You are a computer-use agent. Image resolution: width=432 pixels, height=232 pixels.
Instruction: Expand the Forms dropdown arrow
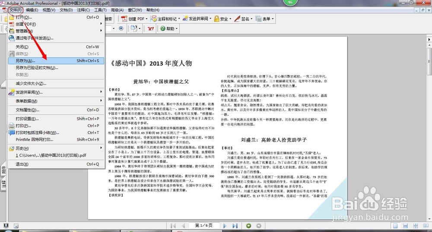click(273, 19)
